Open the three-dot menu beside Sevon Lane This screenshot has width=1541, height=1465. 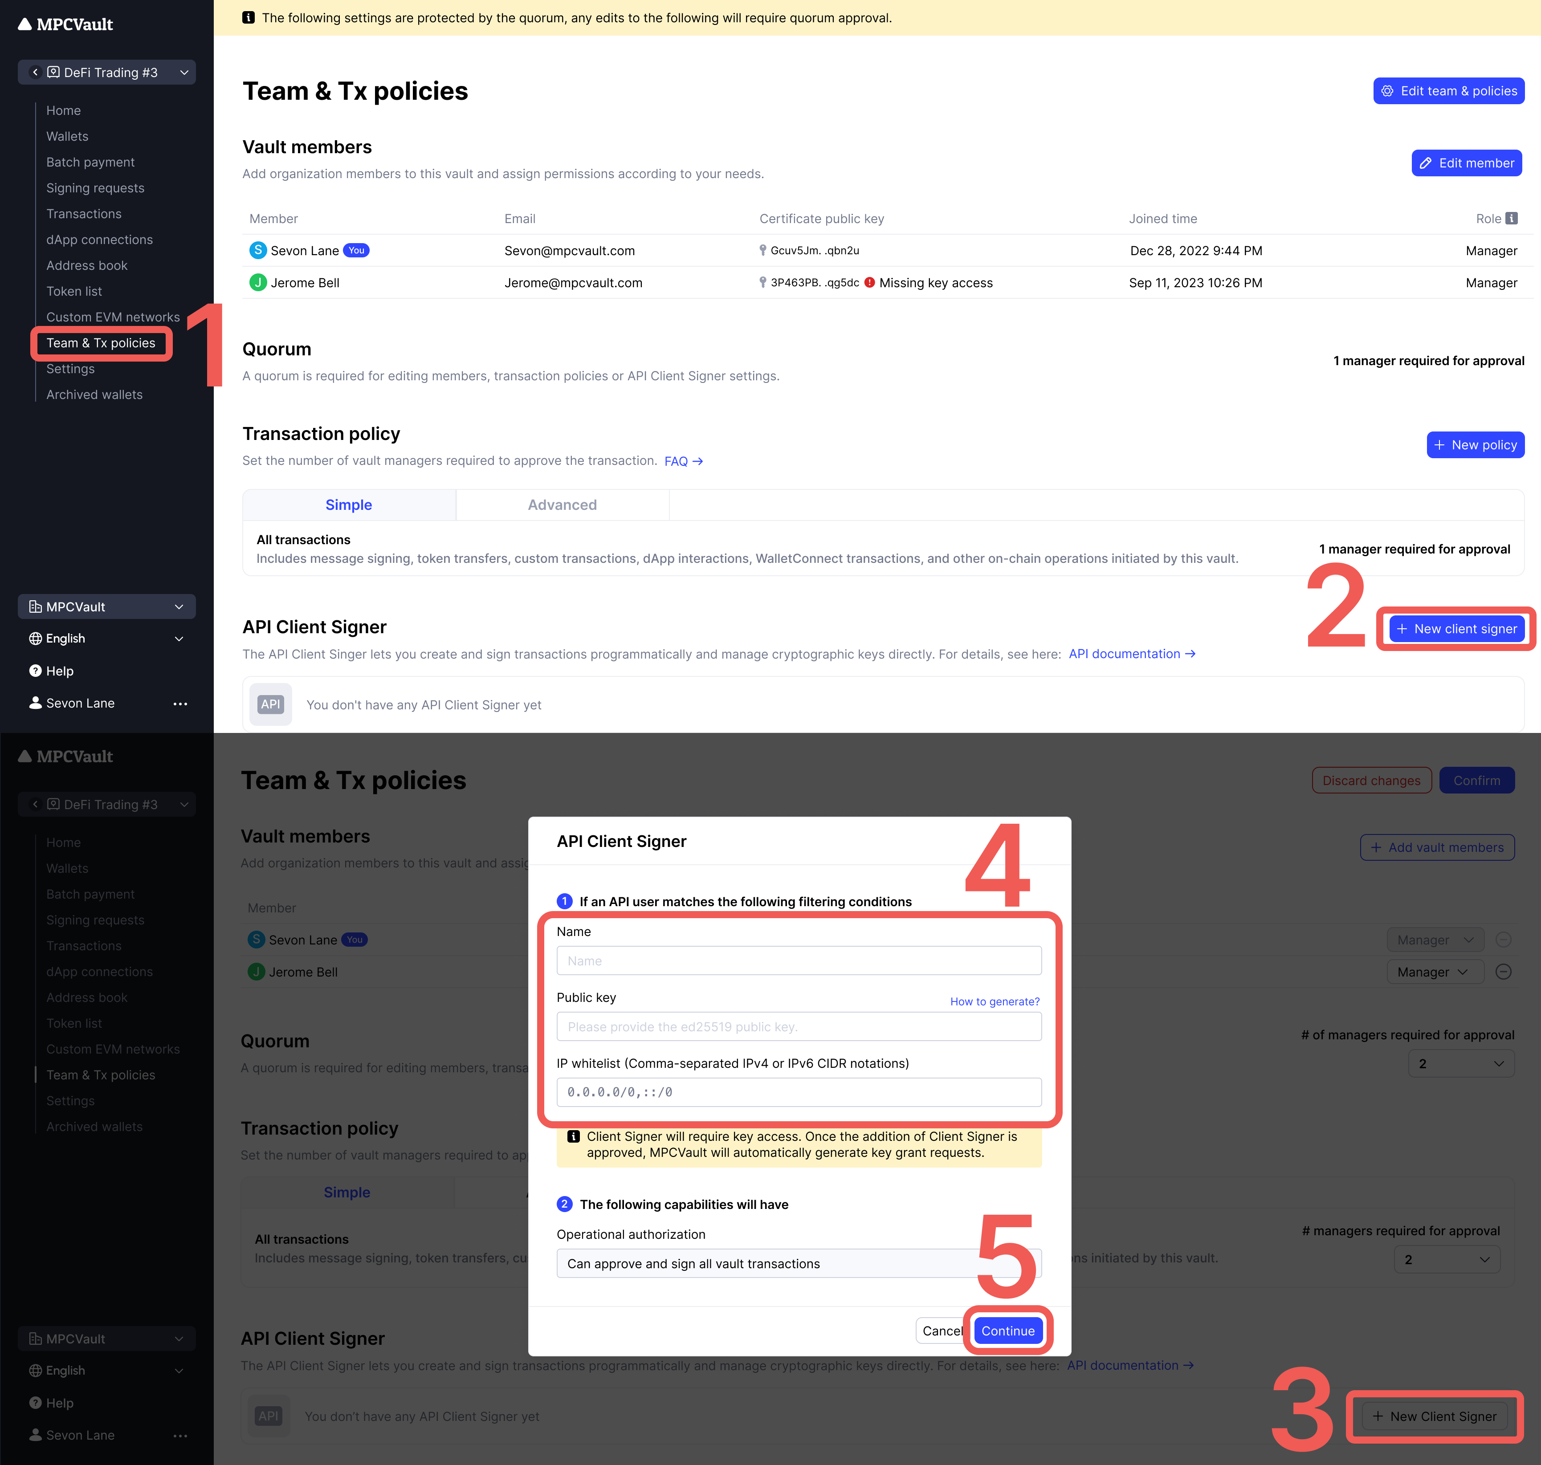[x=180, y=704]
